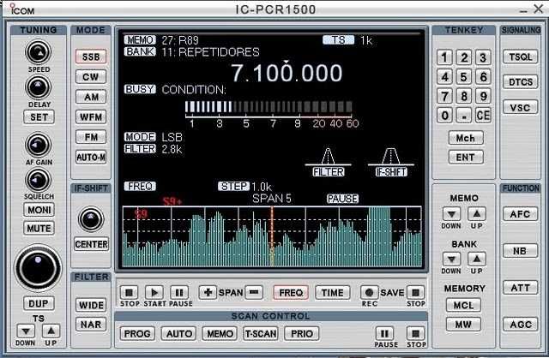The width and height of the screenshot is (549, 358).
Task: Step memory channel down
Action: (452, 214)
